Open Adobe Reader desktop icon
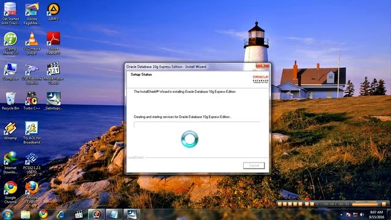The height and width of the screenshot is (220, 391). 53,43
